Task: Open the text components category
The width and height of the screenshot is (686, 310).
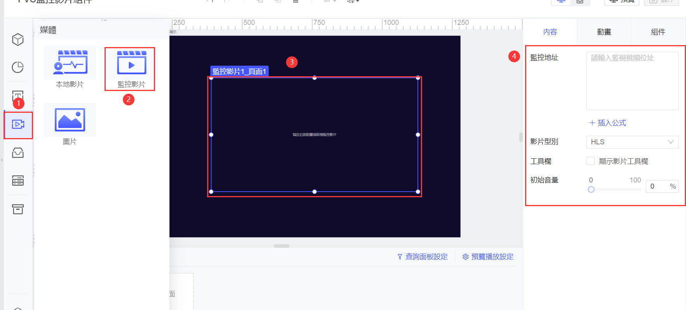Action: click(x=18, y=96)
